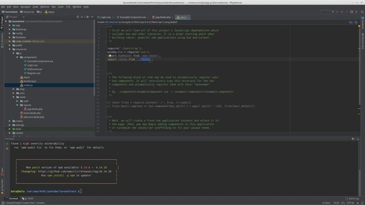Click the app.js breadcrumb in navigation bar

50,12
